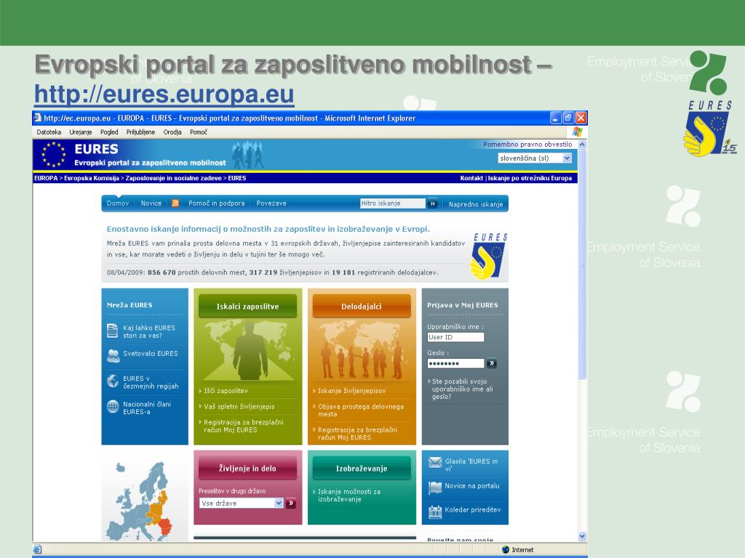Viewport: 745px width, 558px height.
Task: Click Iskanje po strežniku Europa link
Action: coord(530,178)
